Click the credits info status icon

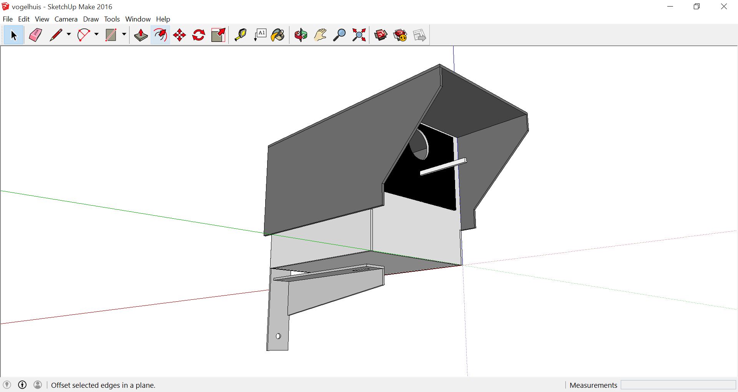(x=22, y=385)
